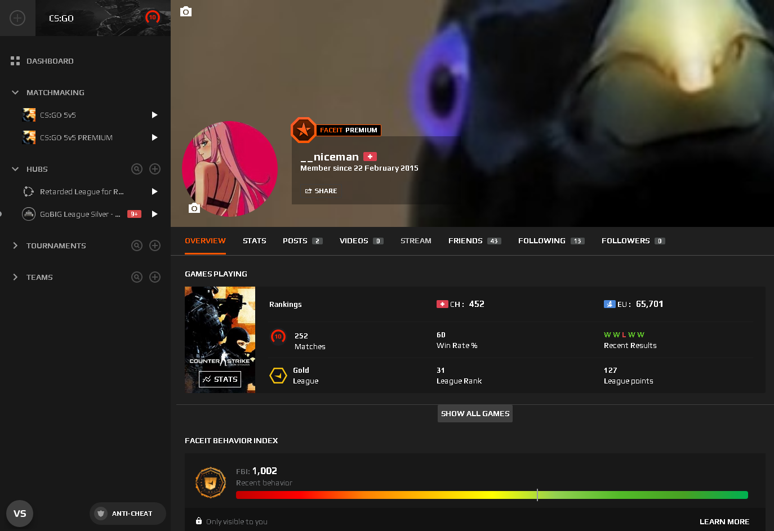774x531 pixels.
Task: Open GoBIG League 9+ notifications badge
Action: coord(134,214)
